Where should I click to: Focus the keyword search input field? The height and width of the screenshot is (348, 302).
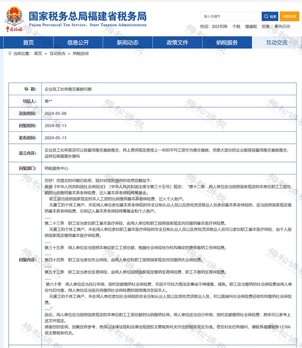pos(231,16)
